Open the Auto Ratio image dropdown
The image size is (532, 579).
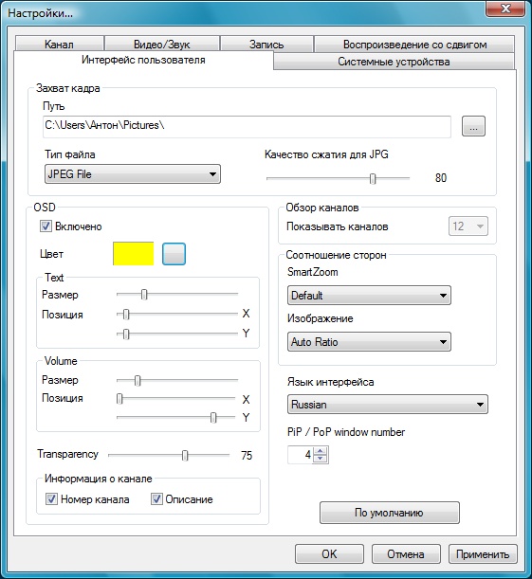pos(369,341)
